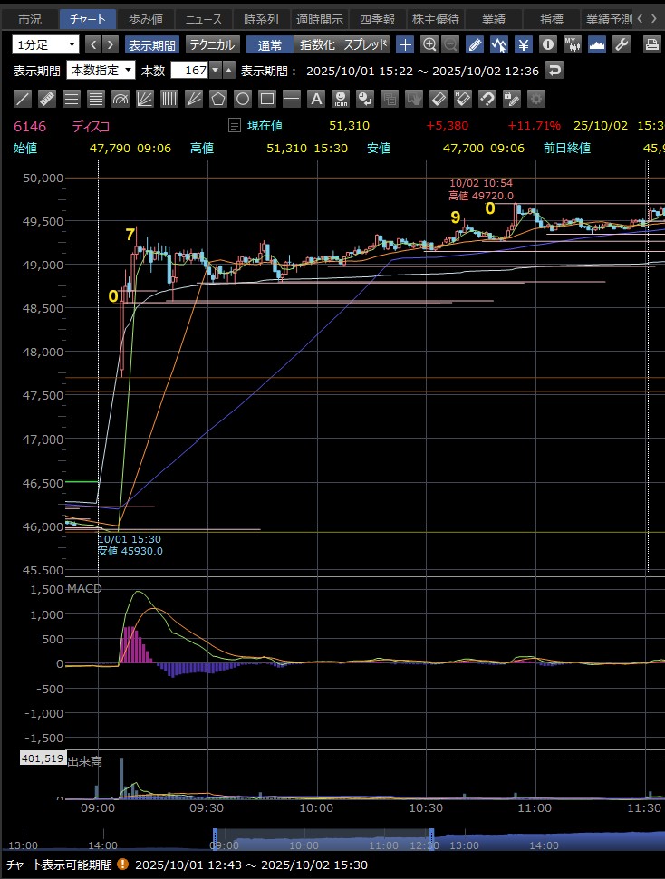665x879 pixels.
Task: Click the zoom in magnifier icon
Action: point(429,44)
